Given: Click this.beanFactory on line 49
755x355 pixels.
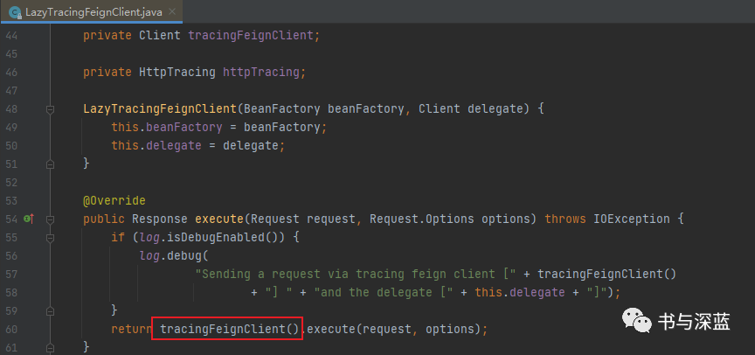Looking at the screenshot, I should point(167,128).
